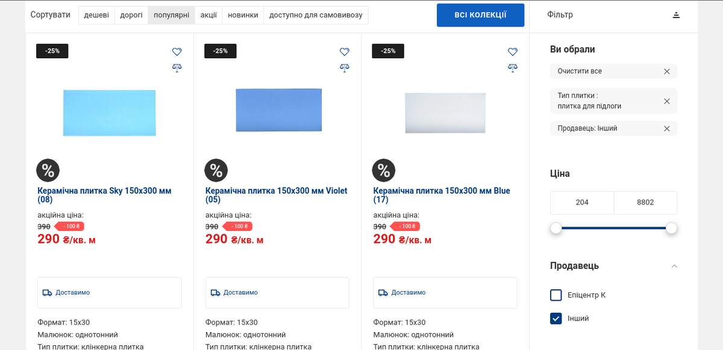723x350 pixels.
Task: Click the minimum price field showing 204
Action: coord(582,203)
